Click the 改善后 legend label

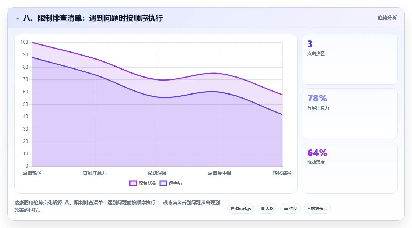(x=175, y=182)
